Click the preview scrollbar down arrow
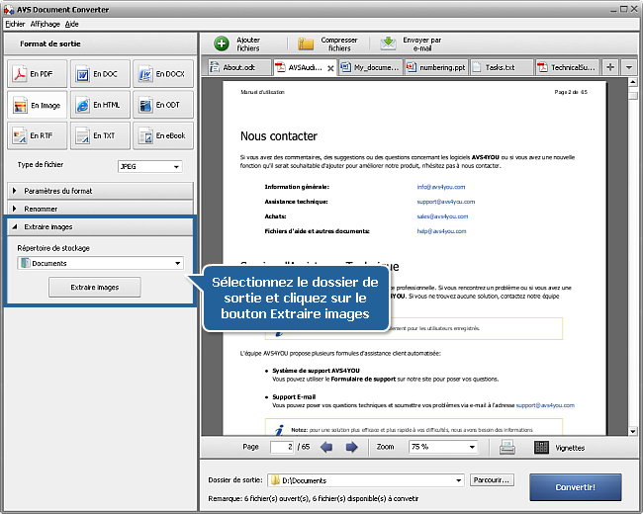The height and width of the screenshot is (514, 643). tap(633, 431)
